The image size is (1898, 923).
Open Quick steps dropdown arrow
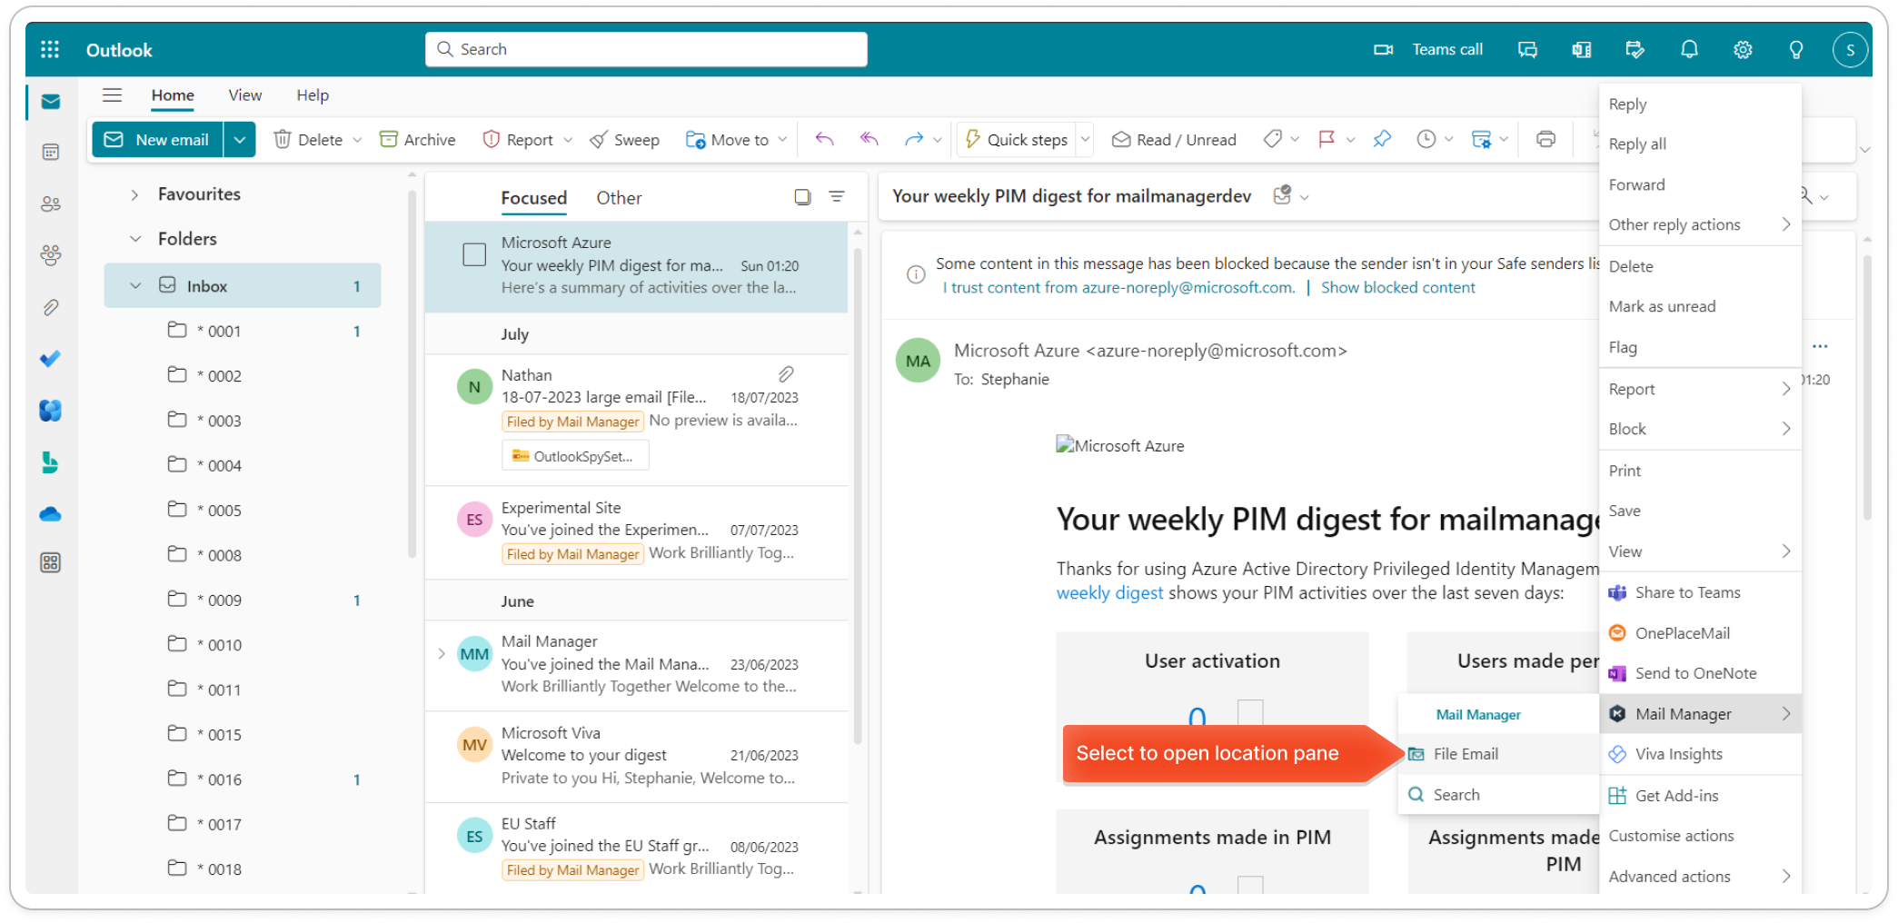click(x=1085, y=139)
